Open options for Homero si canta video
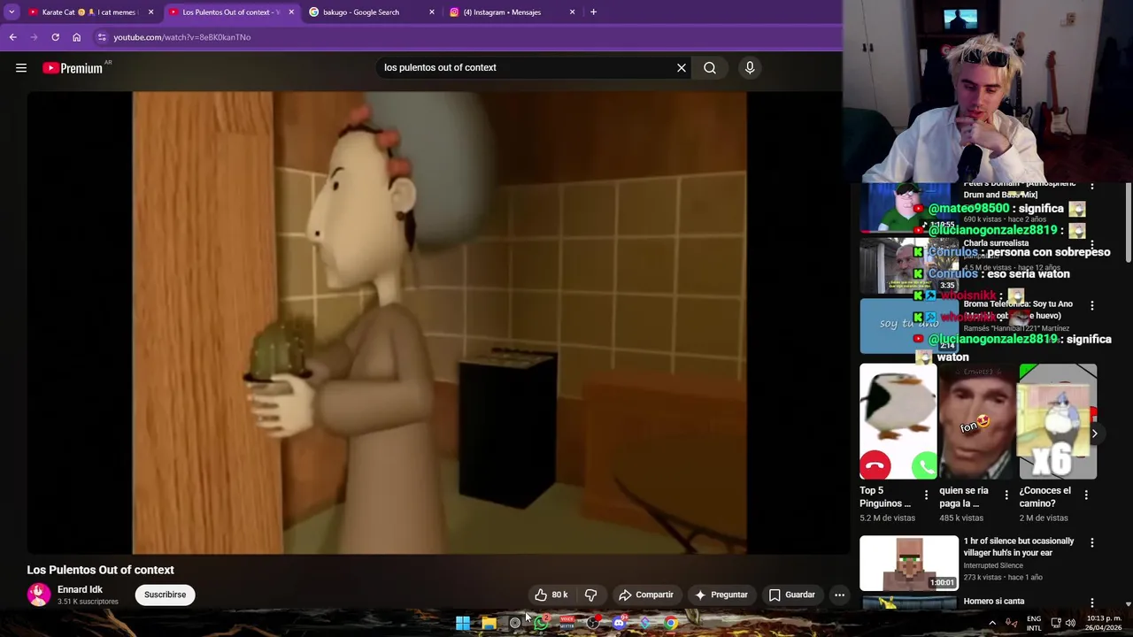 tap(1091, 602)
